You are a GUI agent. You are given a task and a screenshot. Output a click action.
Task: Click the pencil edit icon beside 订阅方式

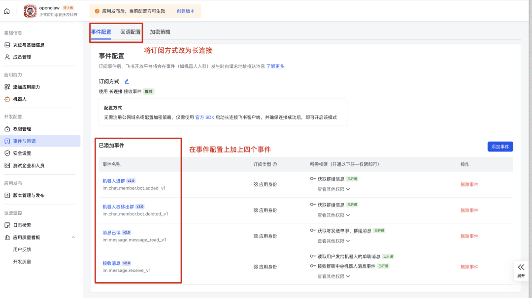(x=127, y=81)
